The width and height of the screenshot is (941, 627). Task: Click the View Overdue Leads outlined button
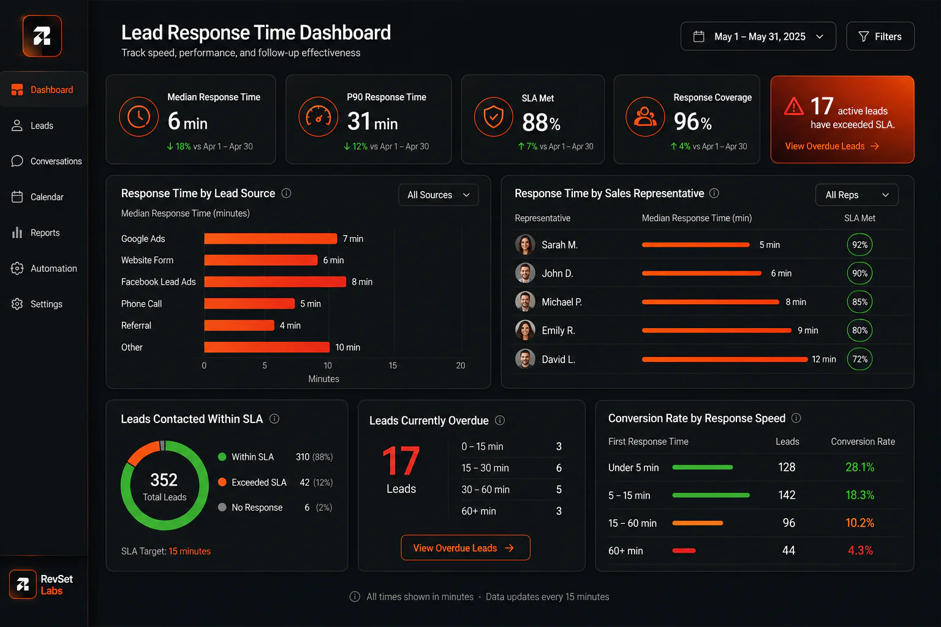coord(466,548)
